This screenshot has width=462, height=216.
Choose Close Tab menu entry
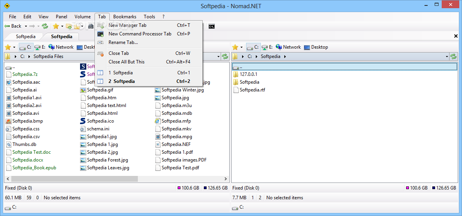pos(149,53)
